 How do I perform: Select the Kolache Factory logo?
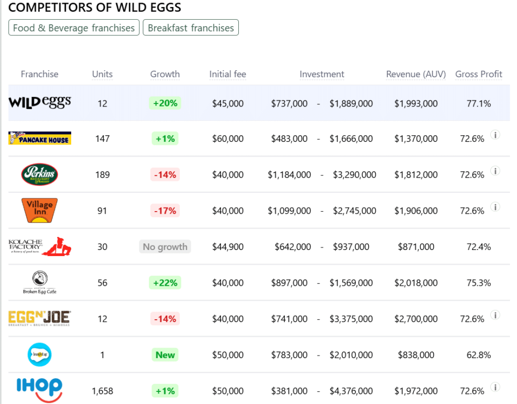[39, 246]
